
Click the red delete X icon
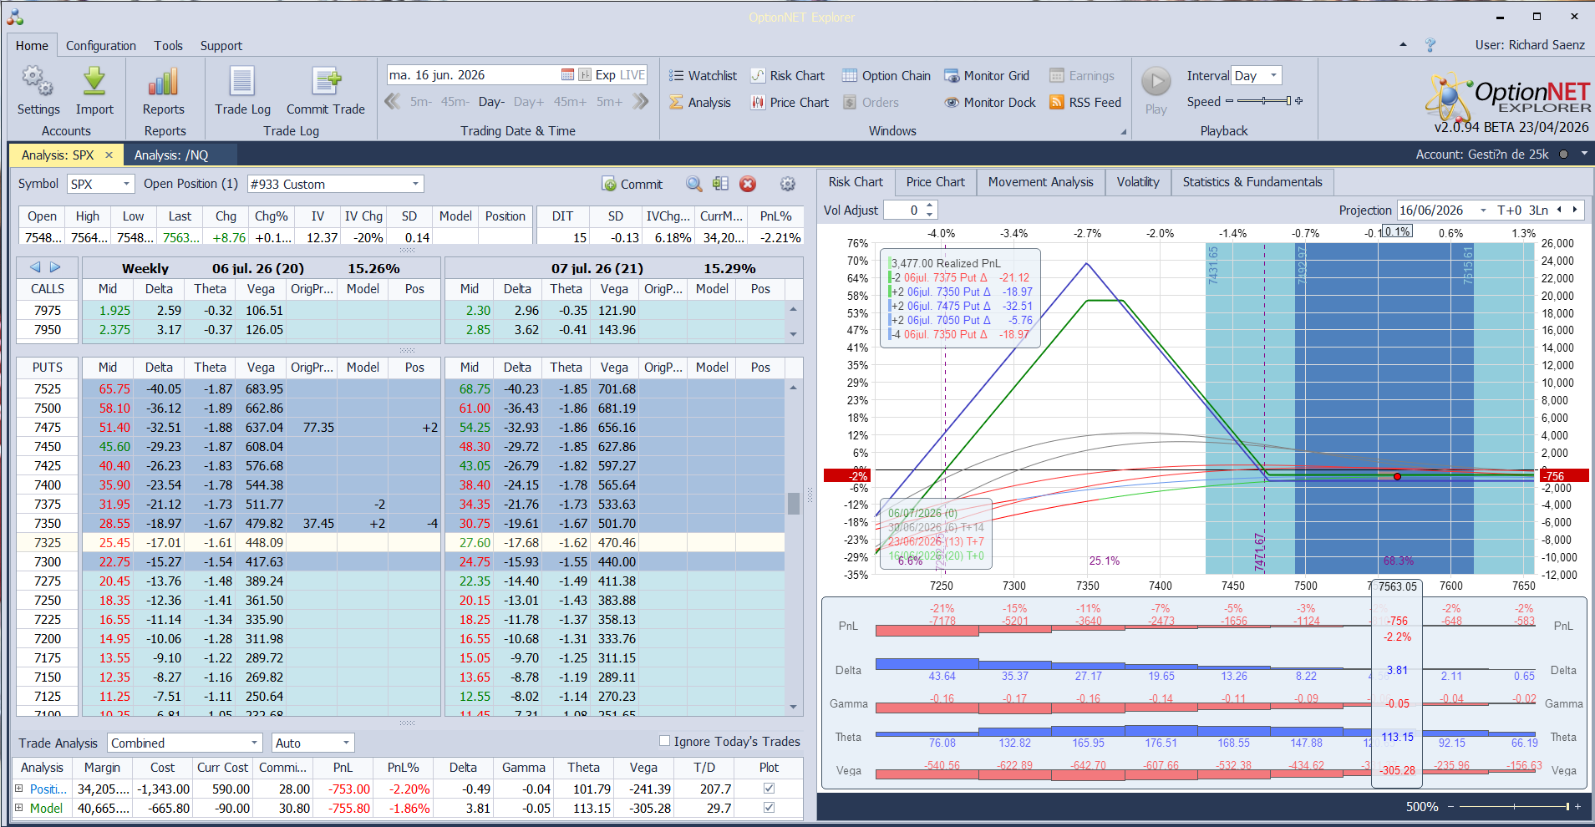tap(748, 184)
